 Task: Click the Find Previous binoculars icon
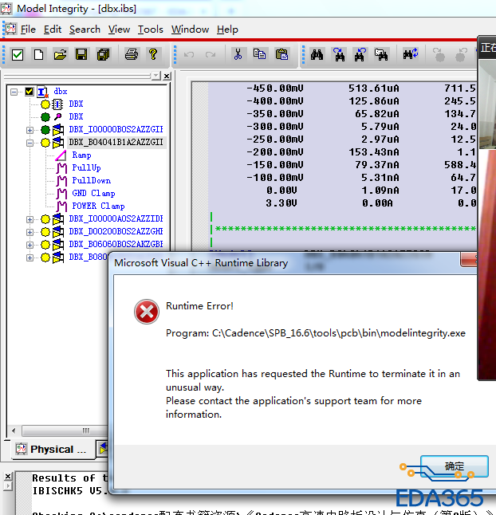[360, 54]
